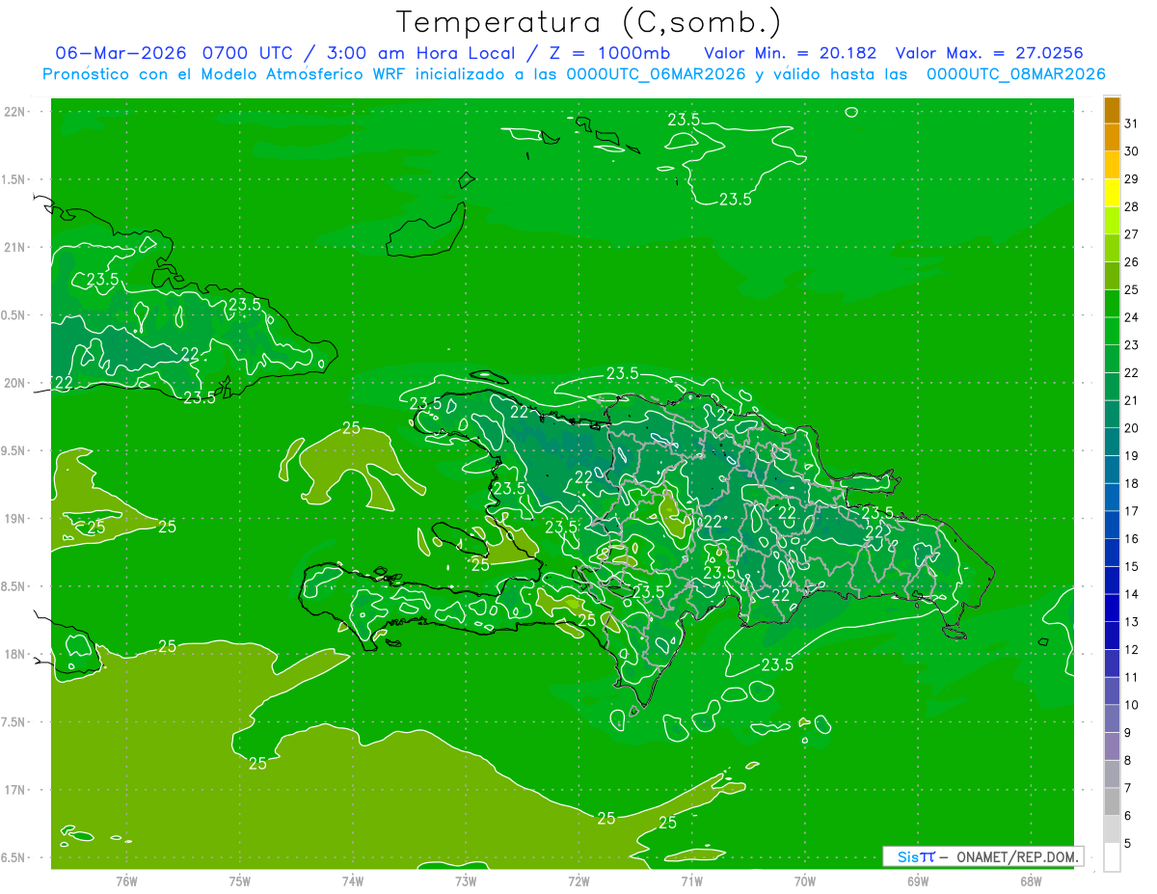Screen dimensions: 1157x894
Task: Click the '28' label on the color scale
Action: (x=1131, y=206)
